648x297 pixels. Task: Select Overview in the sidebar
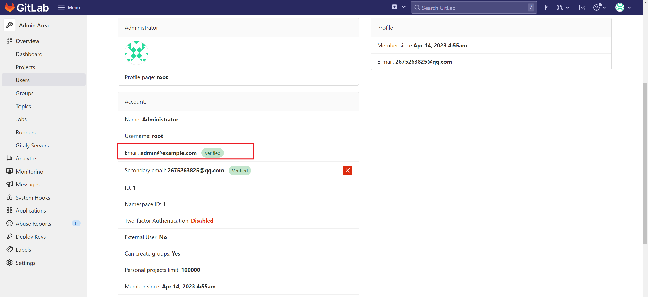click(28, 41)
